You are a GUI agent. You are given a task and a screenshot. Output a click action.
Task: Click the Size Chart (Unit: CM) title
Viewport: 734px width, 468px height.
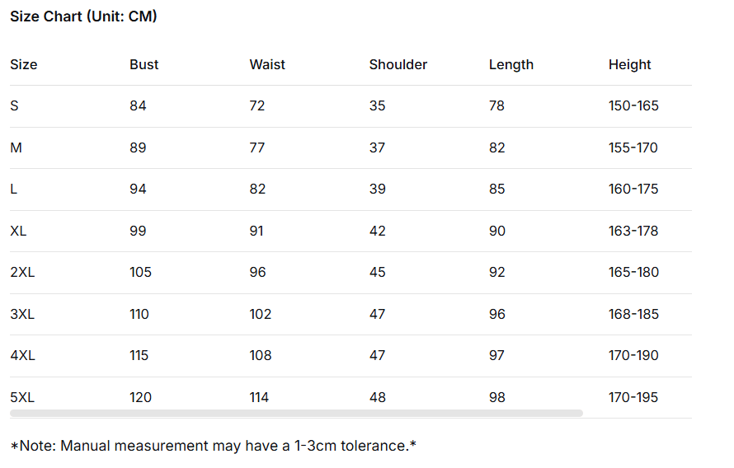(x=83, y=16)
